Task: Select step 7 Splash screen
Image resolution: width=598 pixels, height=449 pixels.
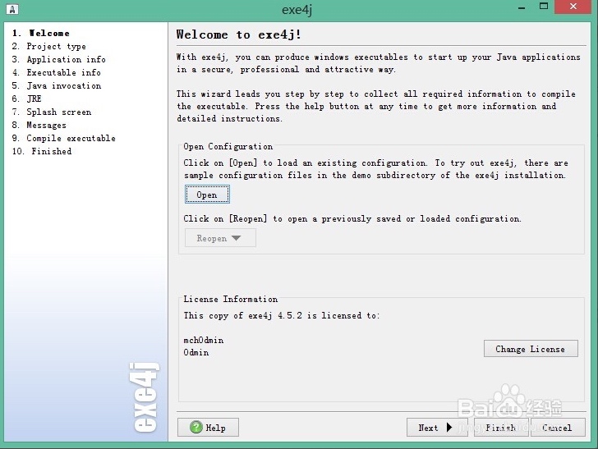Action: click(x=52, y=112)
